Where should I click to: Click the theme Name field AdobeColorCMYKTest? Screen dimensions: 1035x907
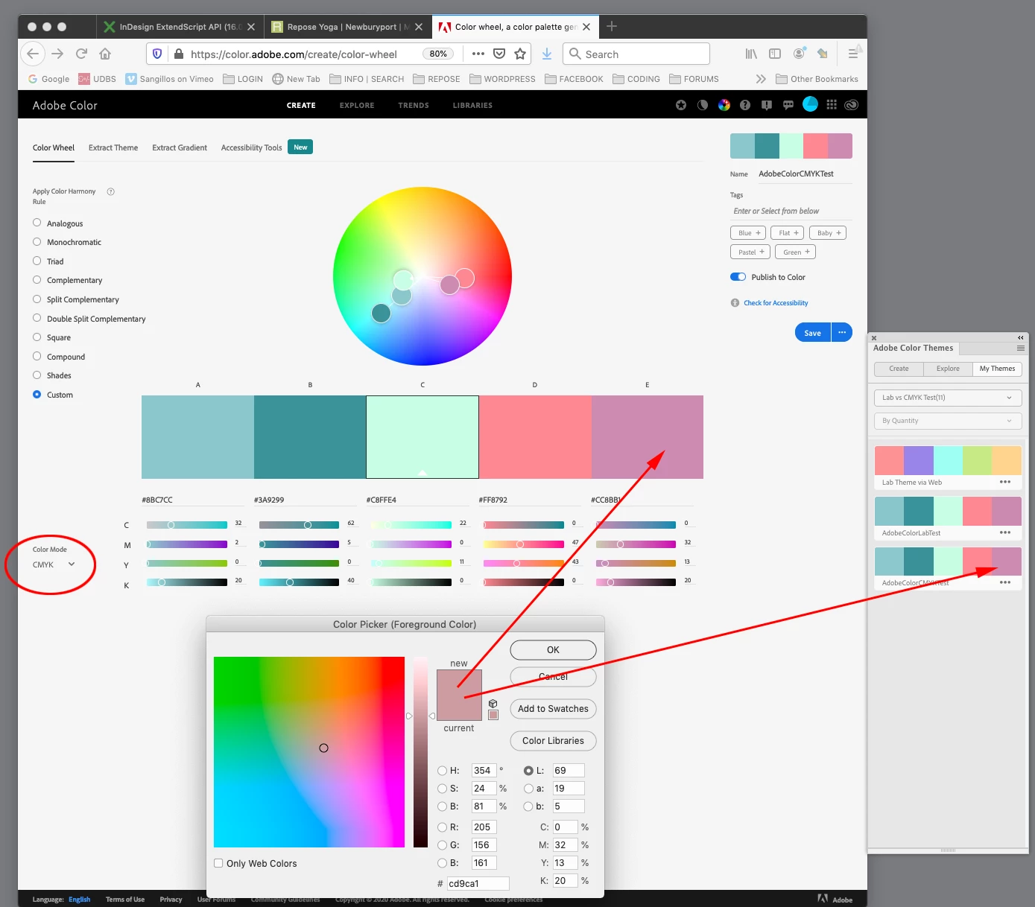(x=805, y=174)
